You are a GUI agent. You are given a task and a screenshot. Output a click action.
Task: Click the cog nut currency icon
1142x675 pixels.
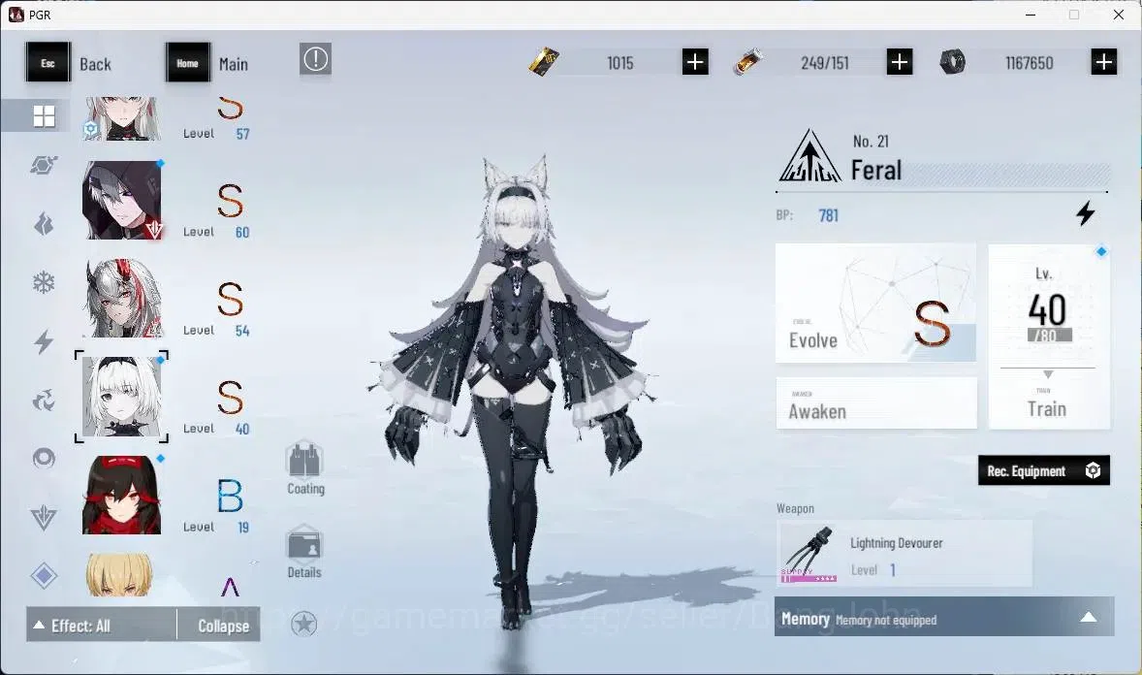tap(952, 62)
